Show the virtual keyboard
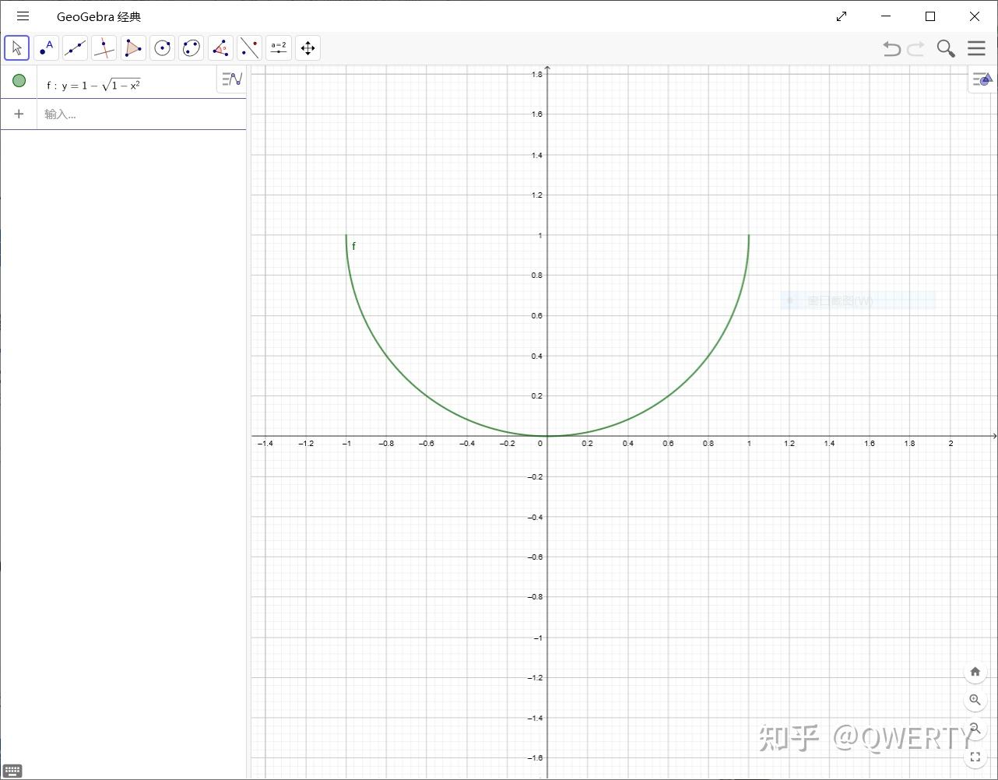Viewport: 998px width, 780px height. click(12, 769)
